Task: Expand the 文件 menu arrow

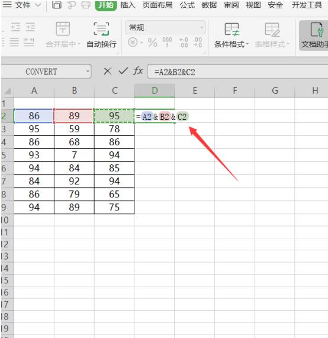Action: point(38,5)
